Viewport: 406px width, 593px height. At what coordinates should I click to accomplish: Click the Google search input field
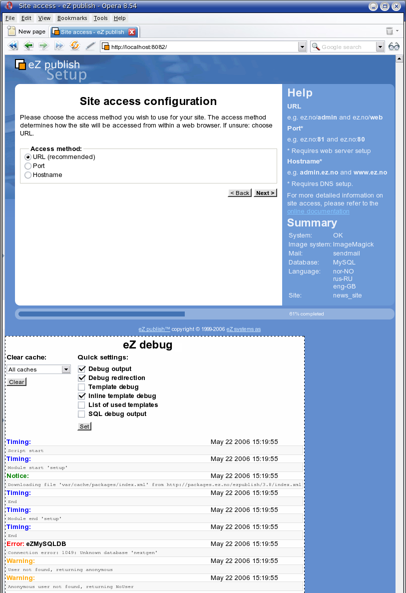click(348, 46)
